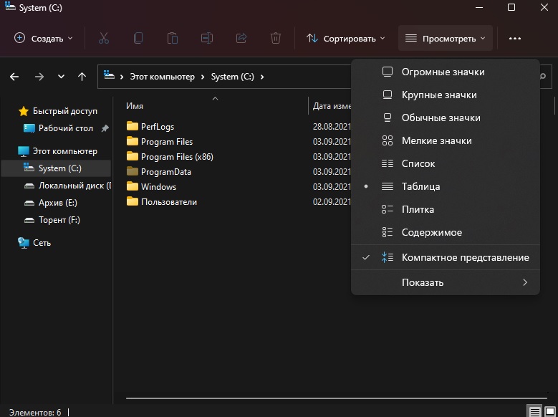The width and height of the screenshot is (558, 417).
Task: Click the Имя column header
Action: (x=135, y=105)
